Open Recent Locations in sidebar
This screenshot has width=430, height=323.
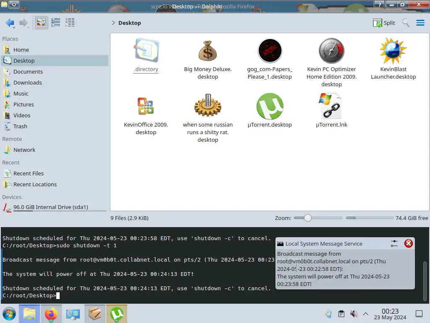[55, 185]
